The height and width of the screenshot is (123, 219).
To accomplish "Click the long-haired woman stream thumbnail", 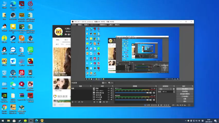I will point(62,62).
